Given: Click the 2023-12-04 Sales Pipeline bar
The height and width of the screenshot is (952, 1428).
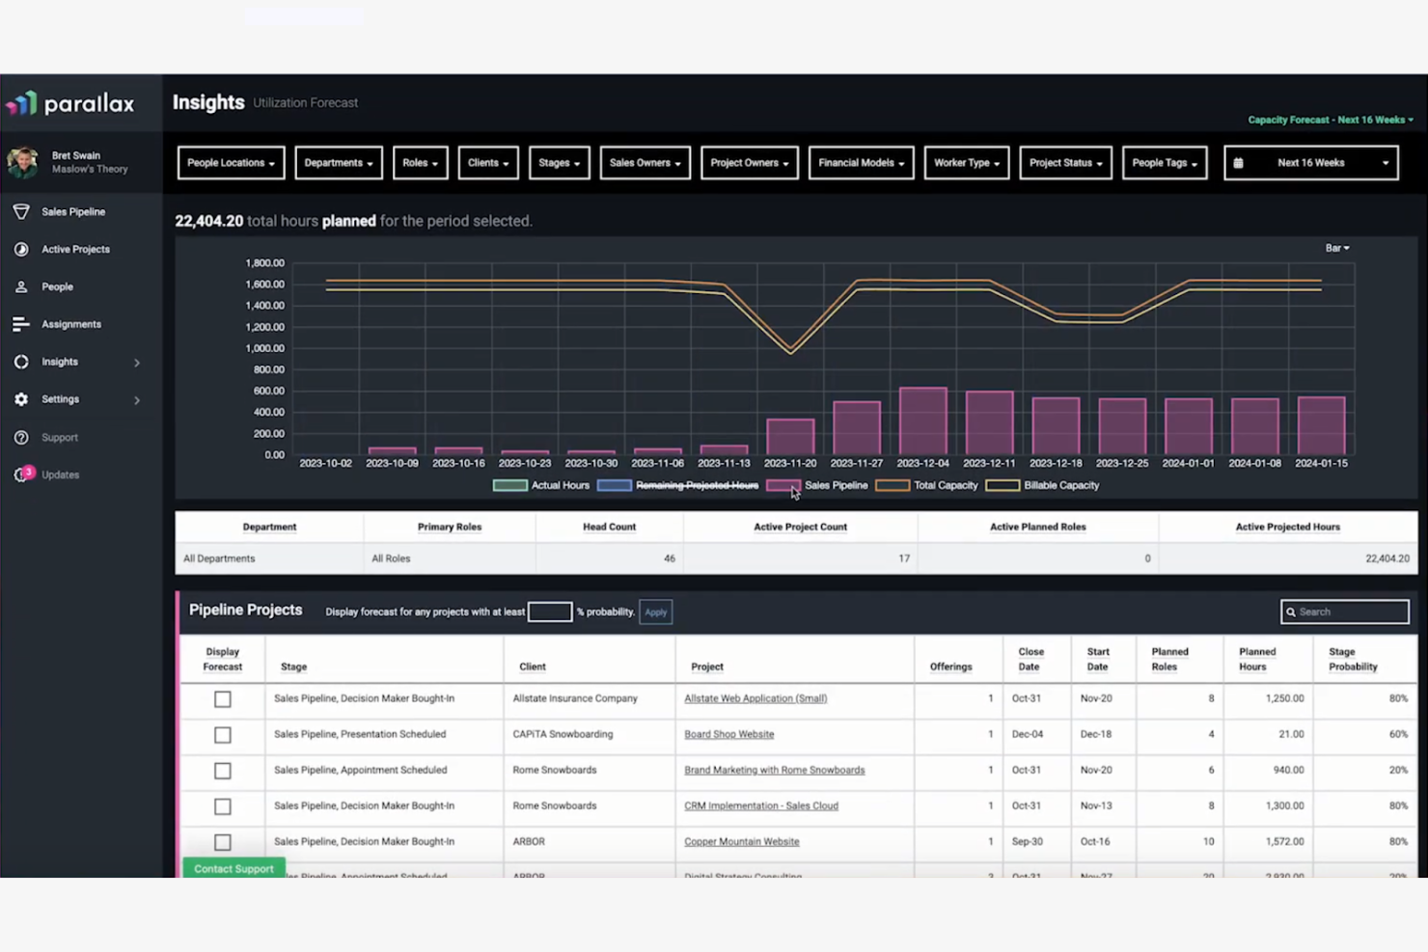Looking at the screenshot, I should pyautogui.click(x=923, y=422).
